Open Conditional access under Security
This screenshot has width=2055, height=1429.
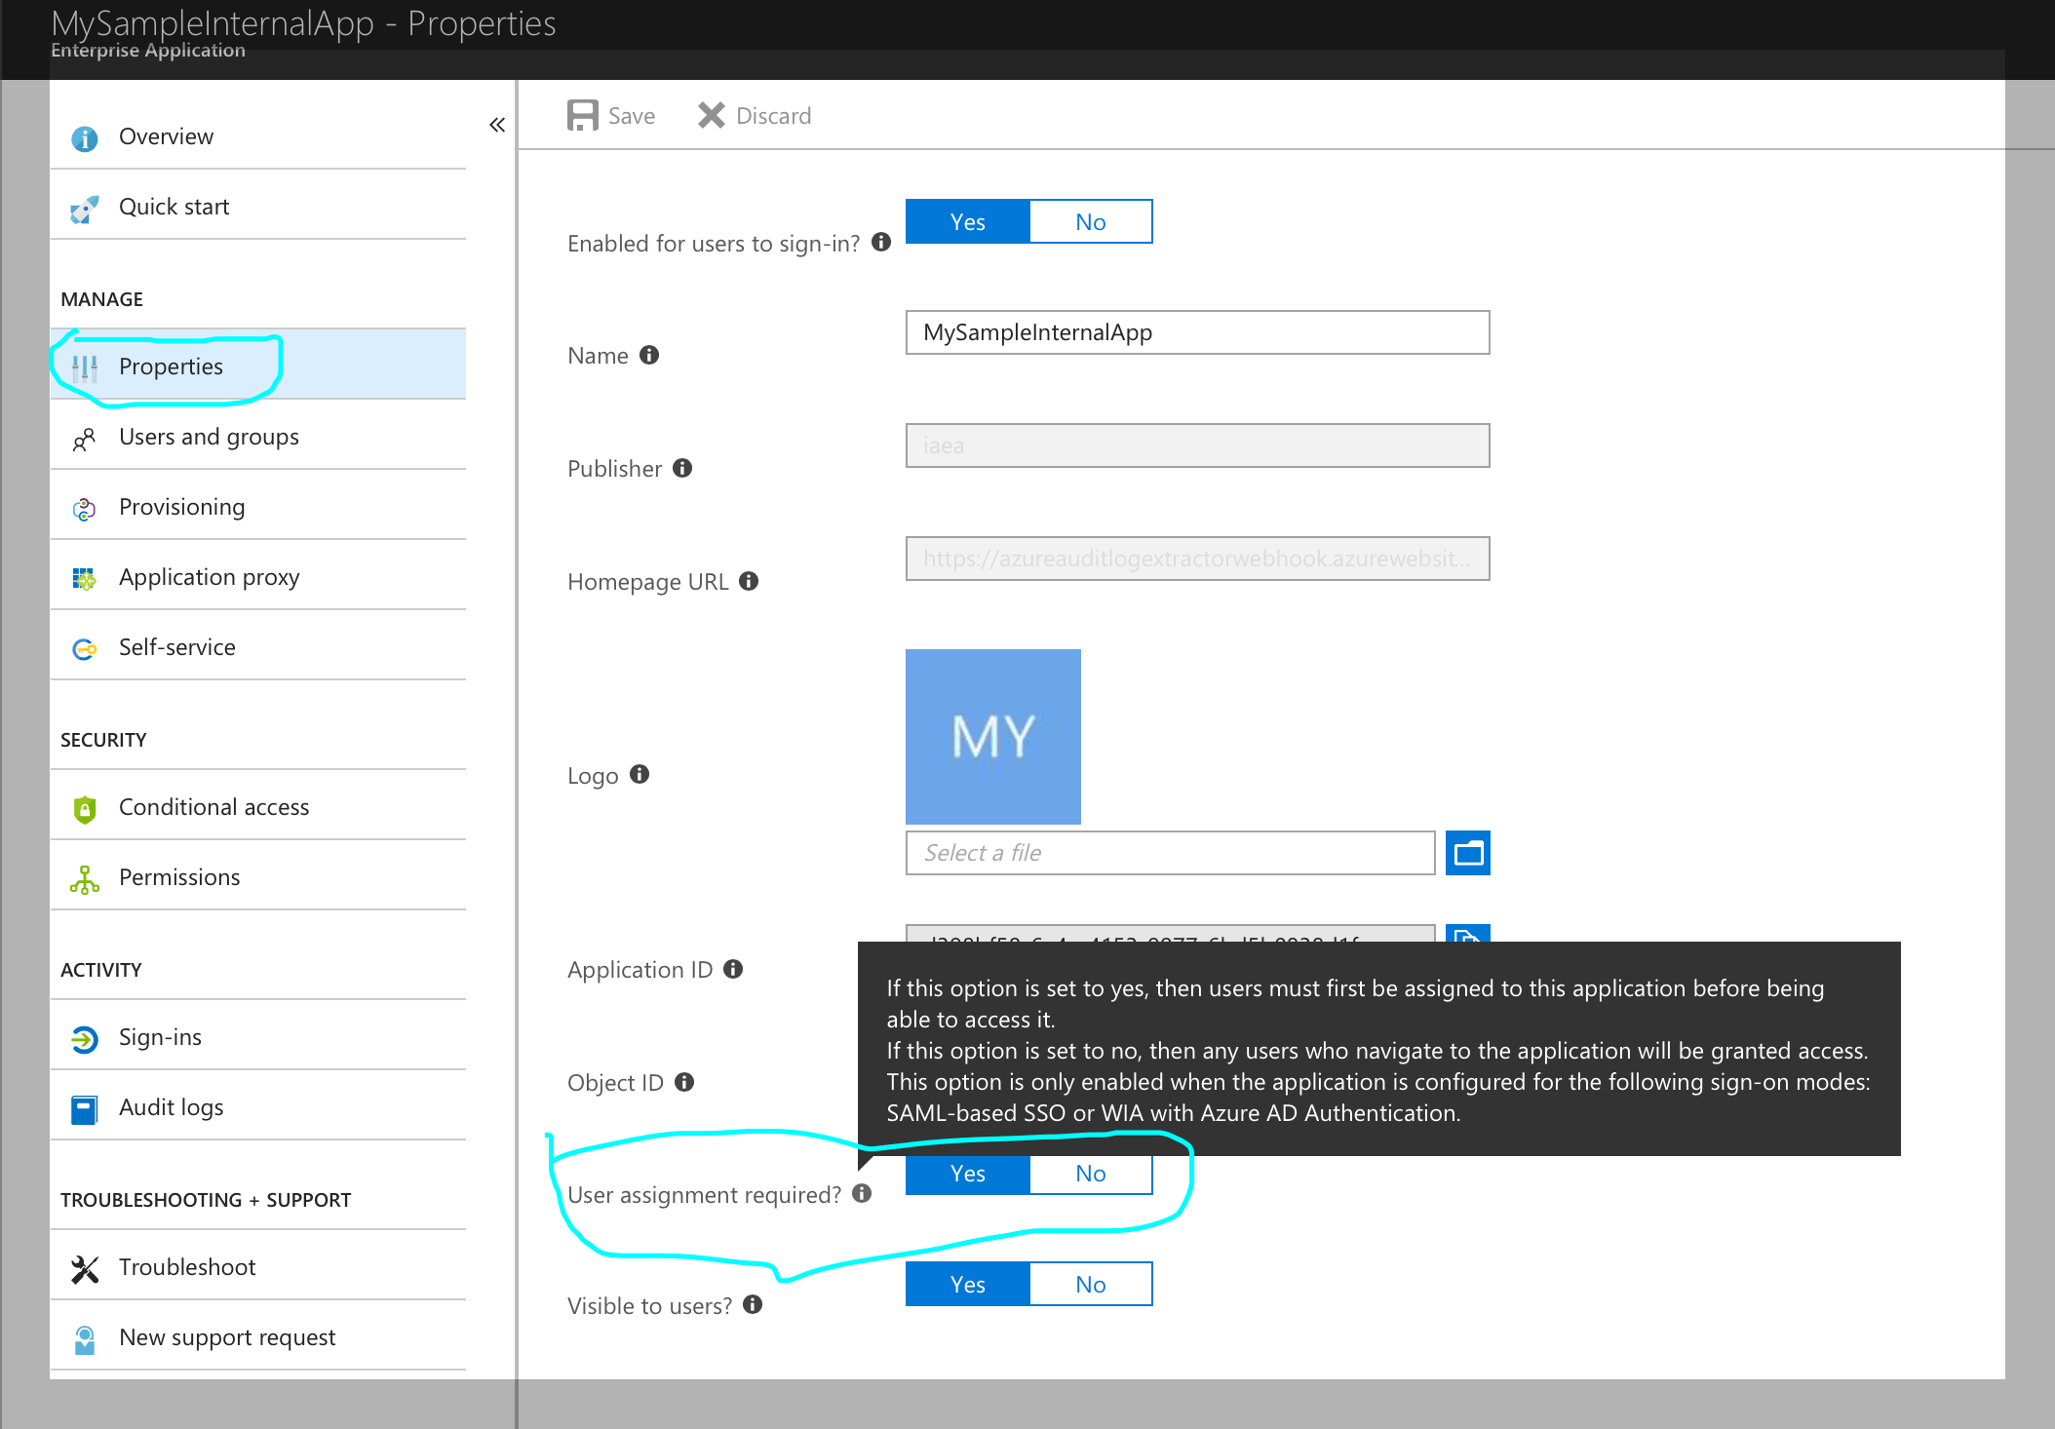click(x=213, y=807)
